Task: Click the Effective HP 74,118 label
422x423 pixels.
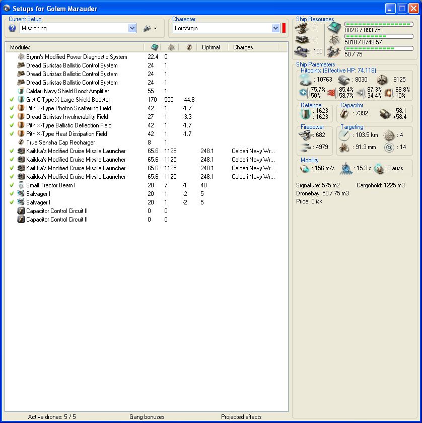Action: coord(338,70)
